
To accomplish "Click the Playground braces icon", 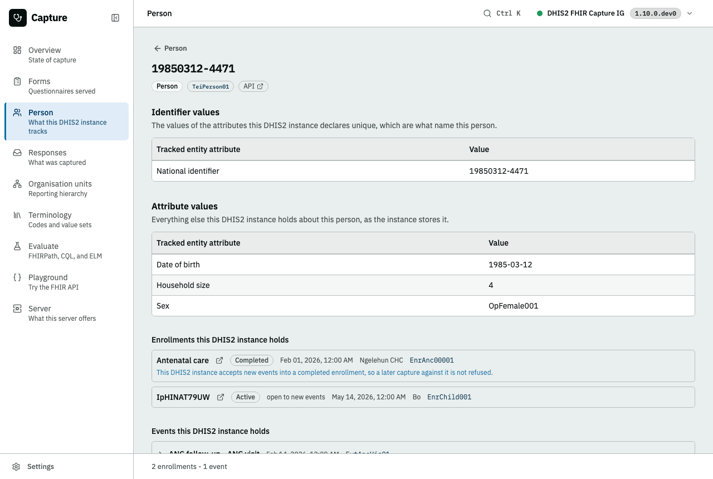I will pos(17,277).
